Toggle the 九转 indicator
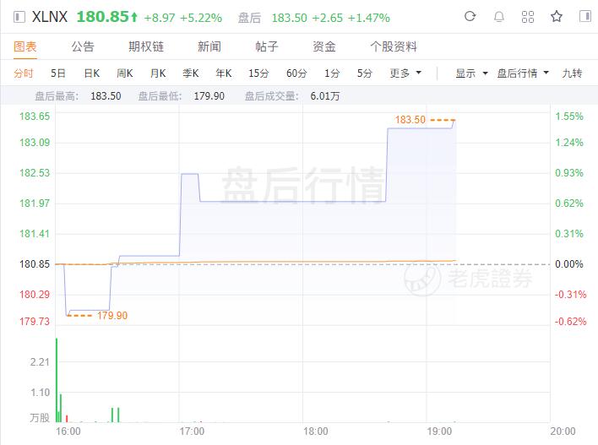This screenshot has height=445, width=598. pos(572,73)
